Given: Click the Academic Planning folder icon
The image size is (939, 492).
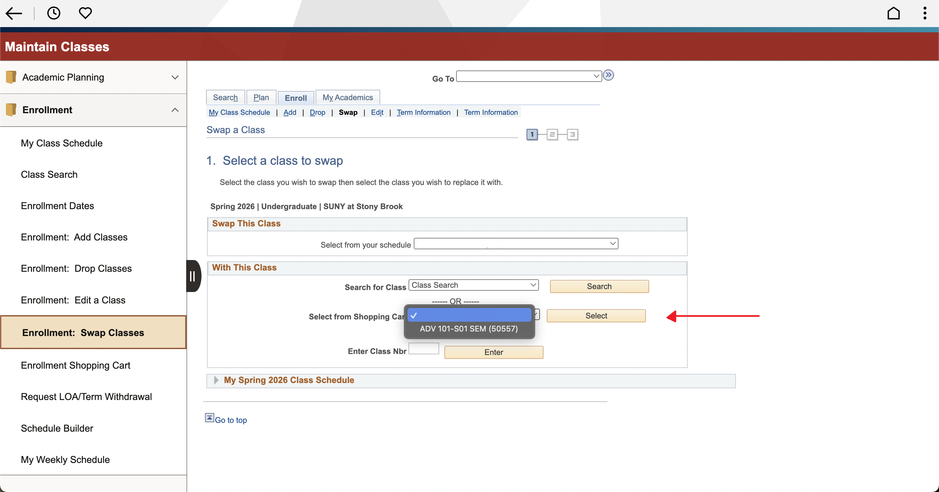Looking at the screenshot, I should pos(11,77).
